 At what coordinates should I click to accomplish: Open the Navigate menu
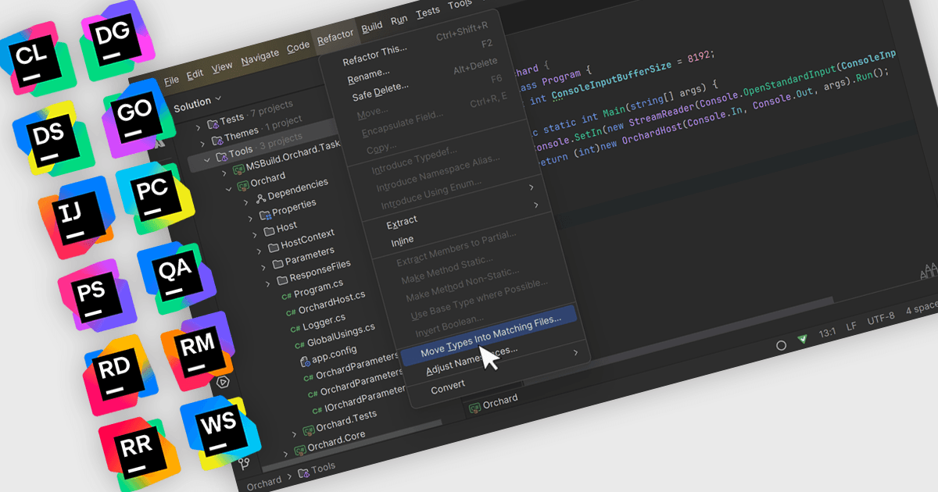[260, 56]
